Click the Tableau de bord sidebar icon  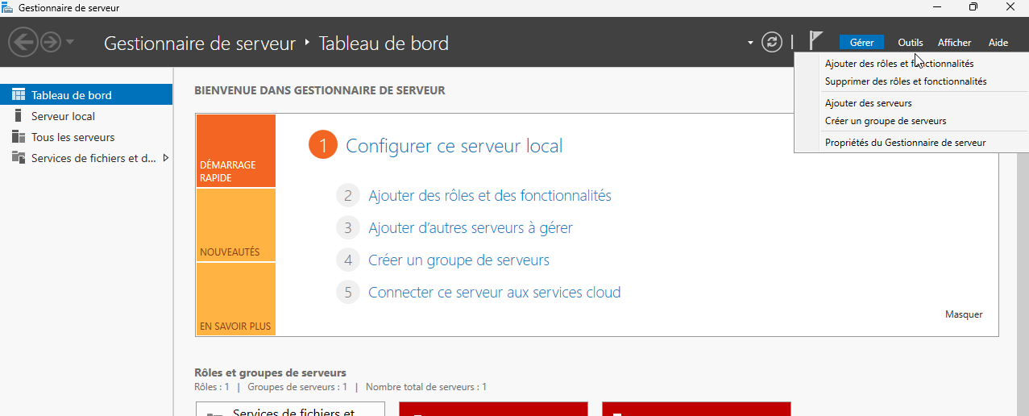(x=18, y=95)
